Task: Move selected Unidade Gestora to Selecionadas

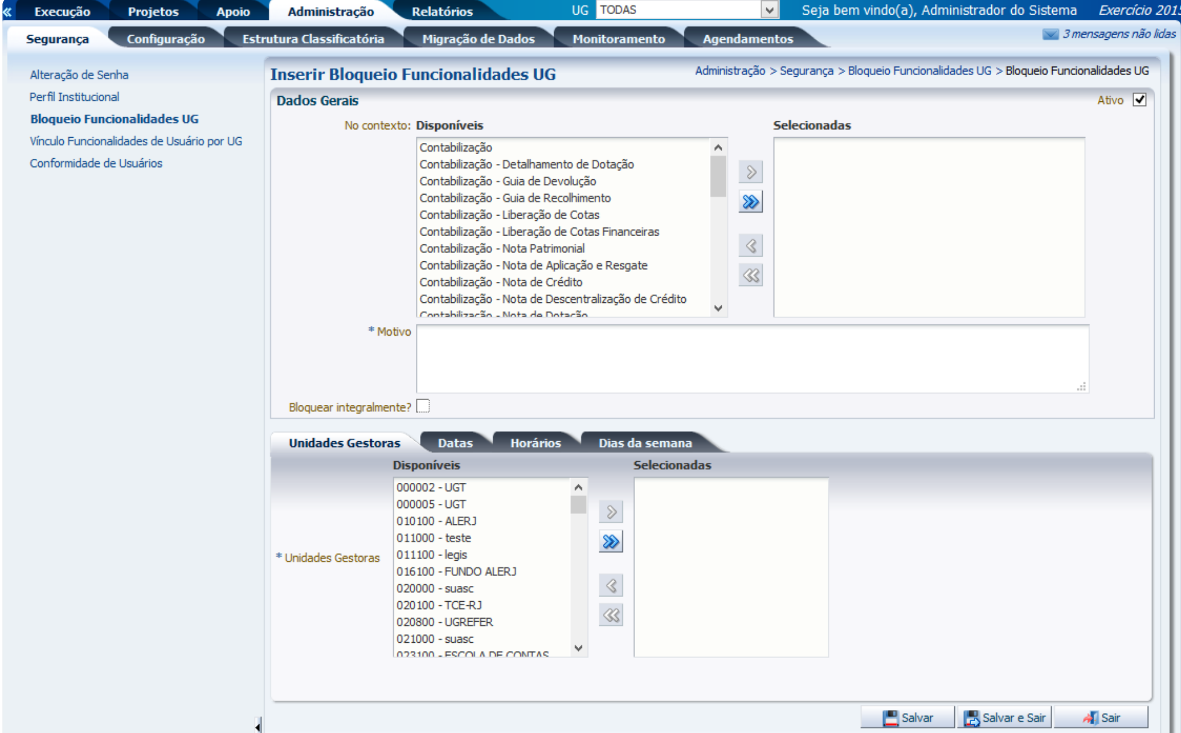Action: (610, 512)
